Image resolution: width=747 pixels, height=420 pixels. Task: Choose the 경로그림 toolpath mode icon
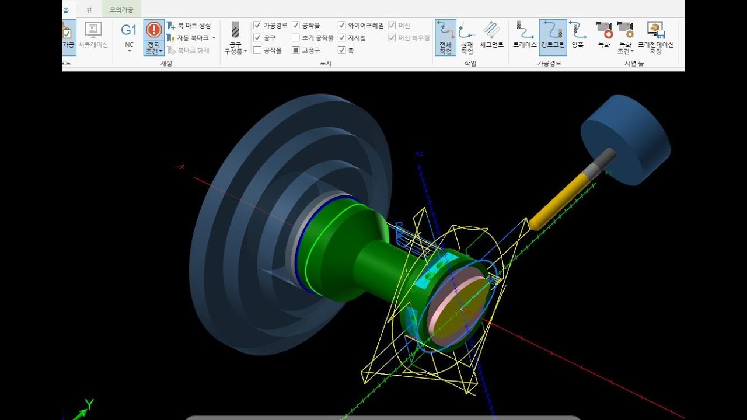pyautogui.click(x=553, y=30)
